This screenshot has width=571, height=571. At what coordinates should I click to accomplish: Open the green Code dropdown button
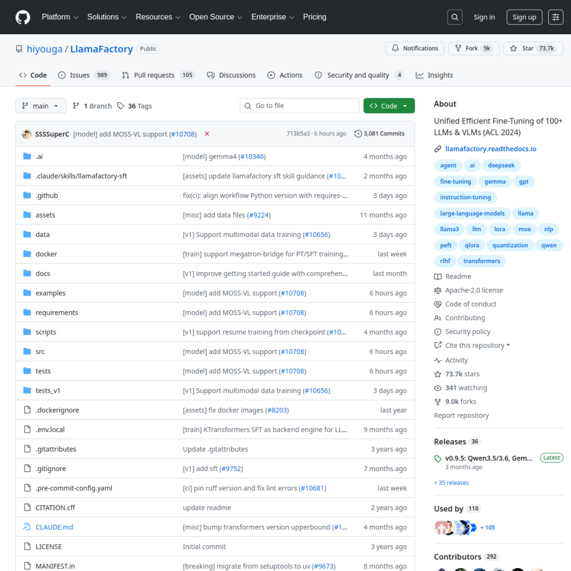pos(389,106)
